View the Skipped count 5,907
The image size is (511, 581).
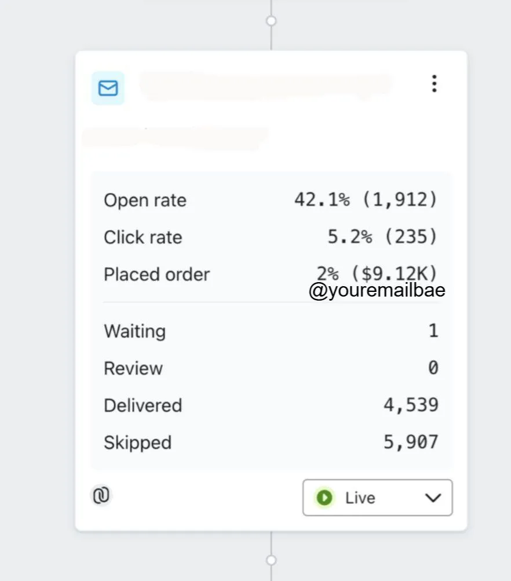[x=411, y=442]
